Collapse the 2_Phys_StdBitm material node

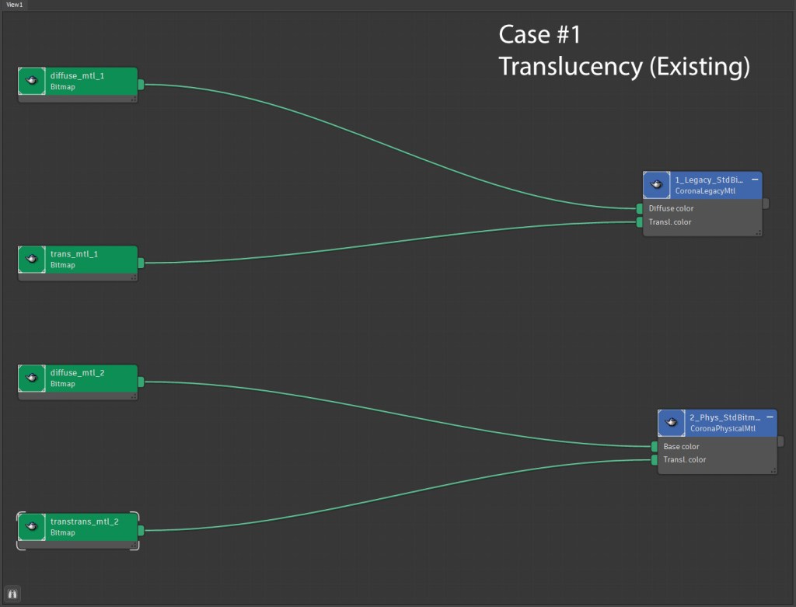pos(770,417)
